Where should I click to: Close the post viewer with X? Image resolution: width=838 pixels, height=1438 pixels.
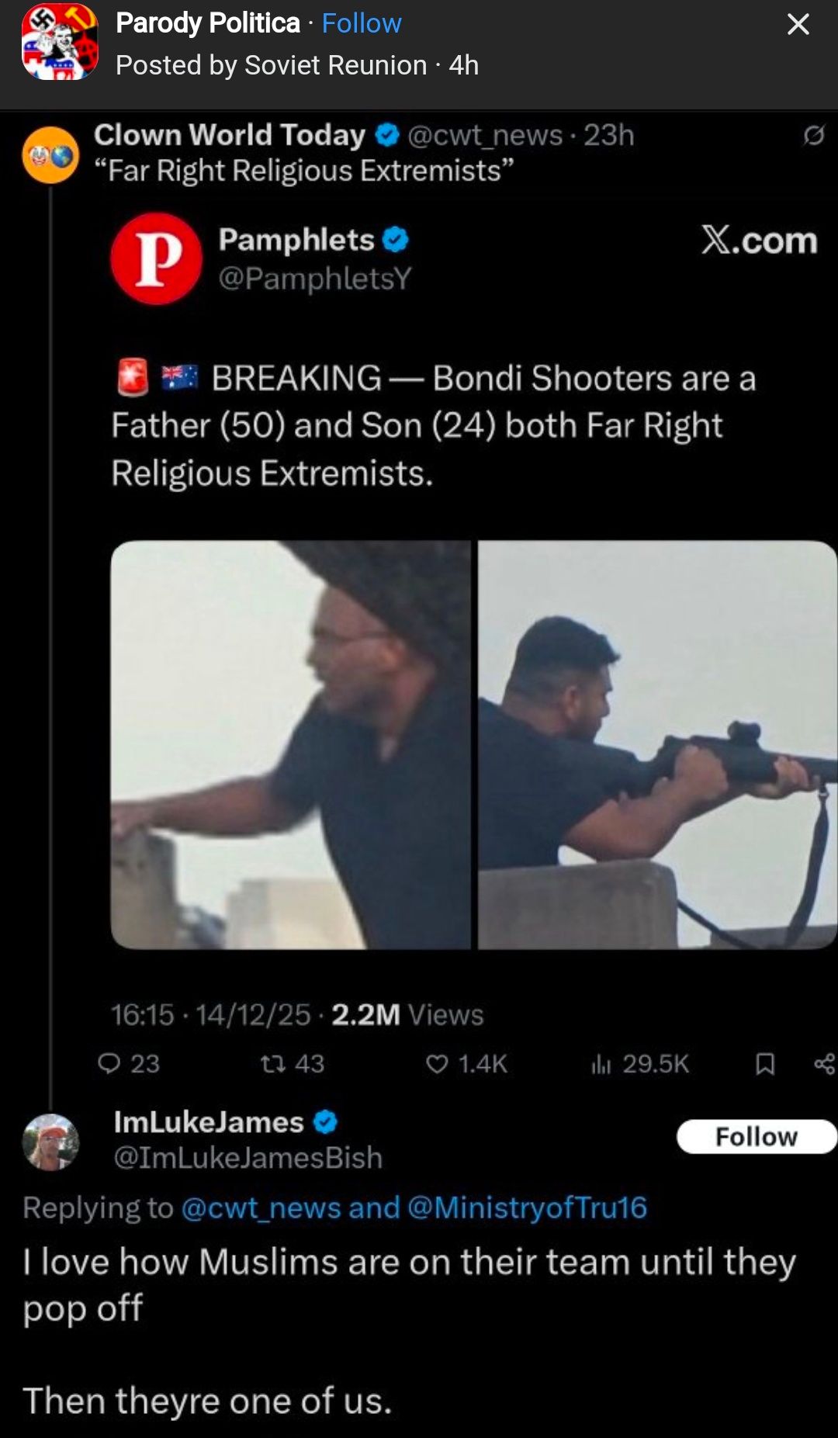point(798,24)
